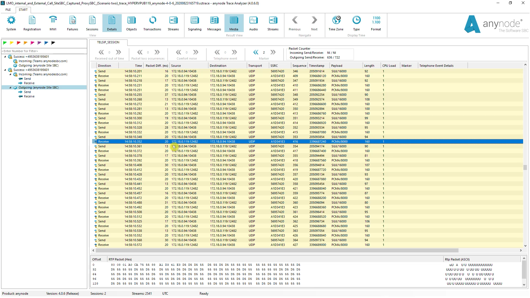Go to next Received out of time
530x298 pixels.
(118, 52)
